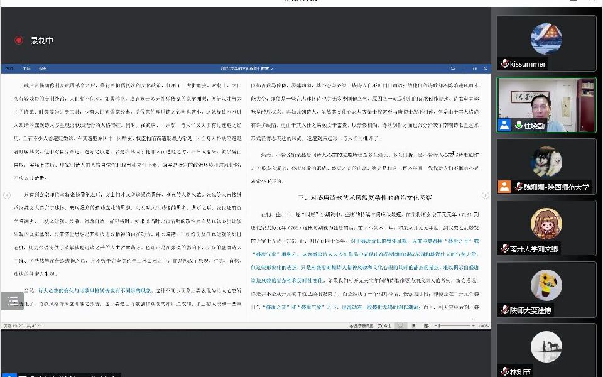
Task: Expand the collapse arrow above zoom controls
Action: tap(473, 319)
